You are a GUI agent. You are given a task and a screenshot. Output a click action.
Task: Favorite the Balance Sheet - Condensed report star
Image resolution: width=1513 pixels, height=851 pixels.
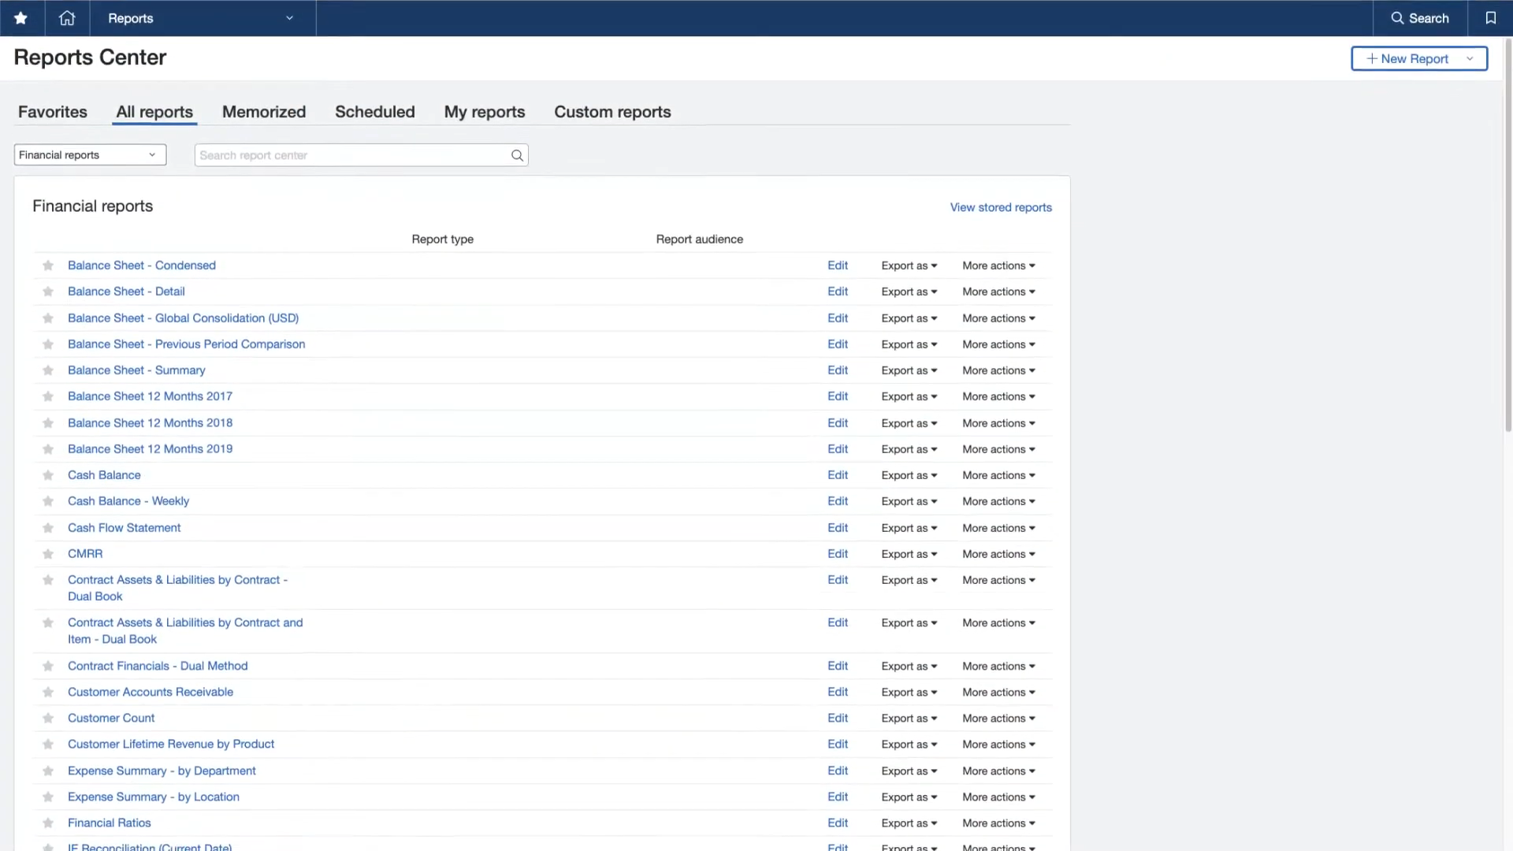[x=48, y=266]
